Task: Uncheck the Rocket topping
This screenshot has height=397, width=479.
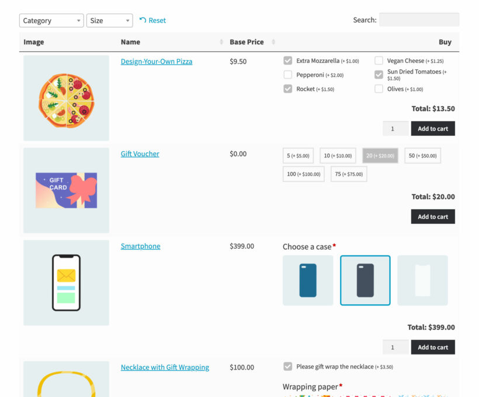Action: (x=287, y=89)
